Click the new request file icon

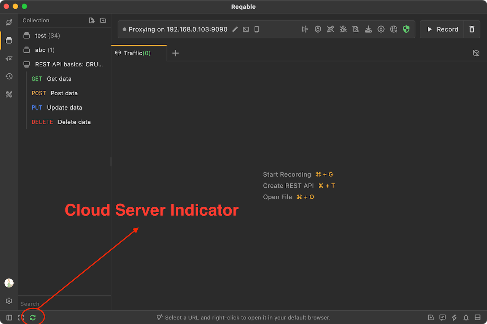(x=92, y=21)
